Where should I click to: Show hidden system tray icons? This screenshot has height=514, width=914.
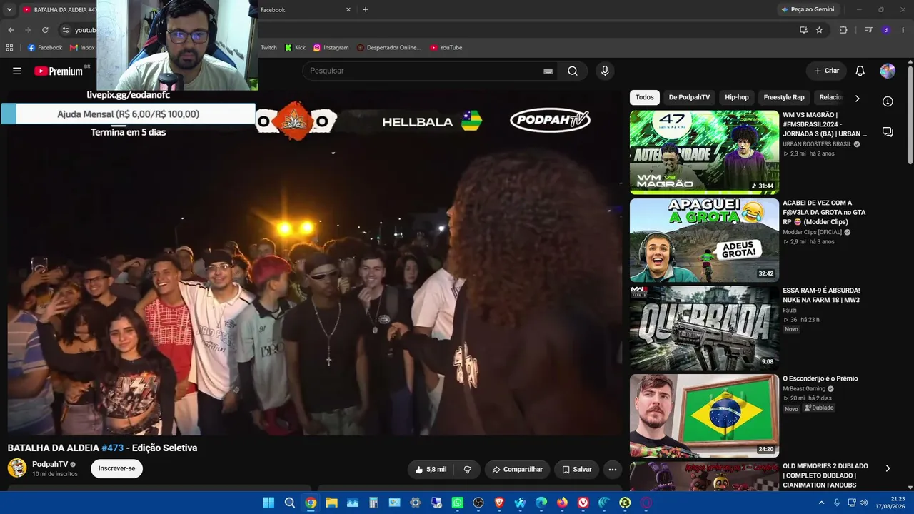pyautogui.click(x=821, y=503)
